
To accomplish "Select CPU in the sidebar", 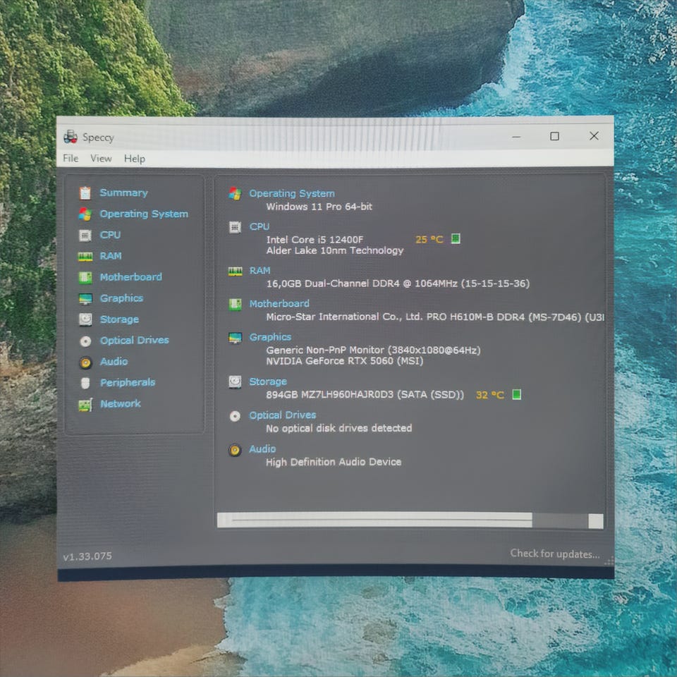I will [110, 235].
